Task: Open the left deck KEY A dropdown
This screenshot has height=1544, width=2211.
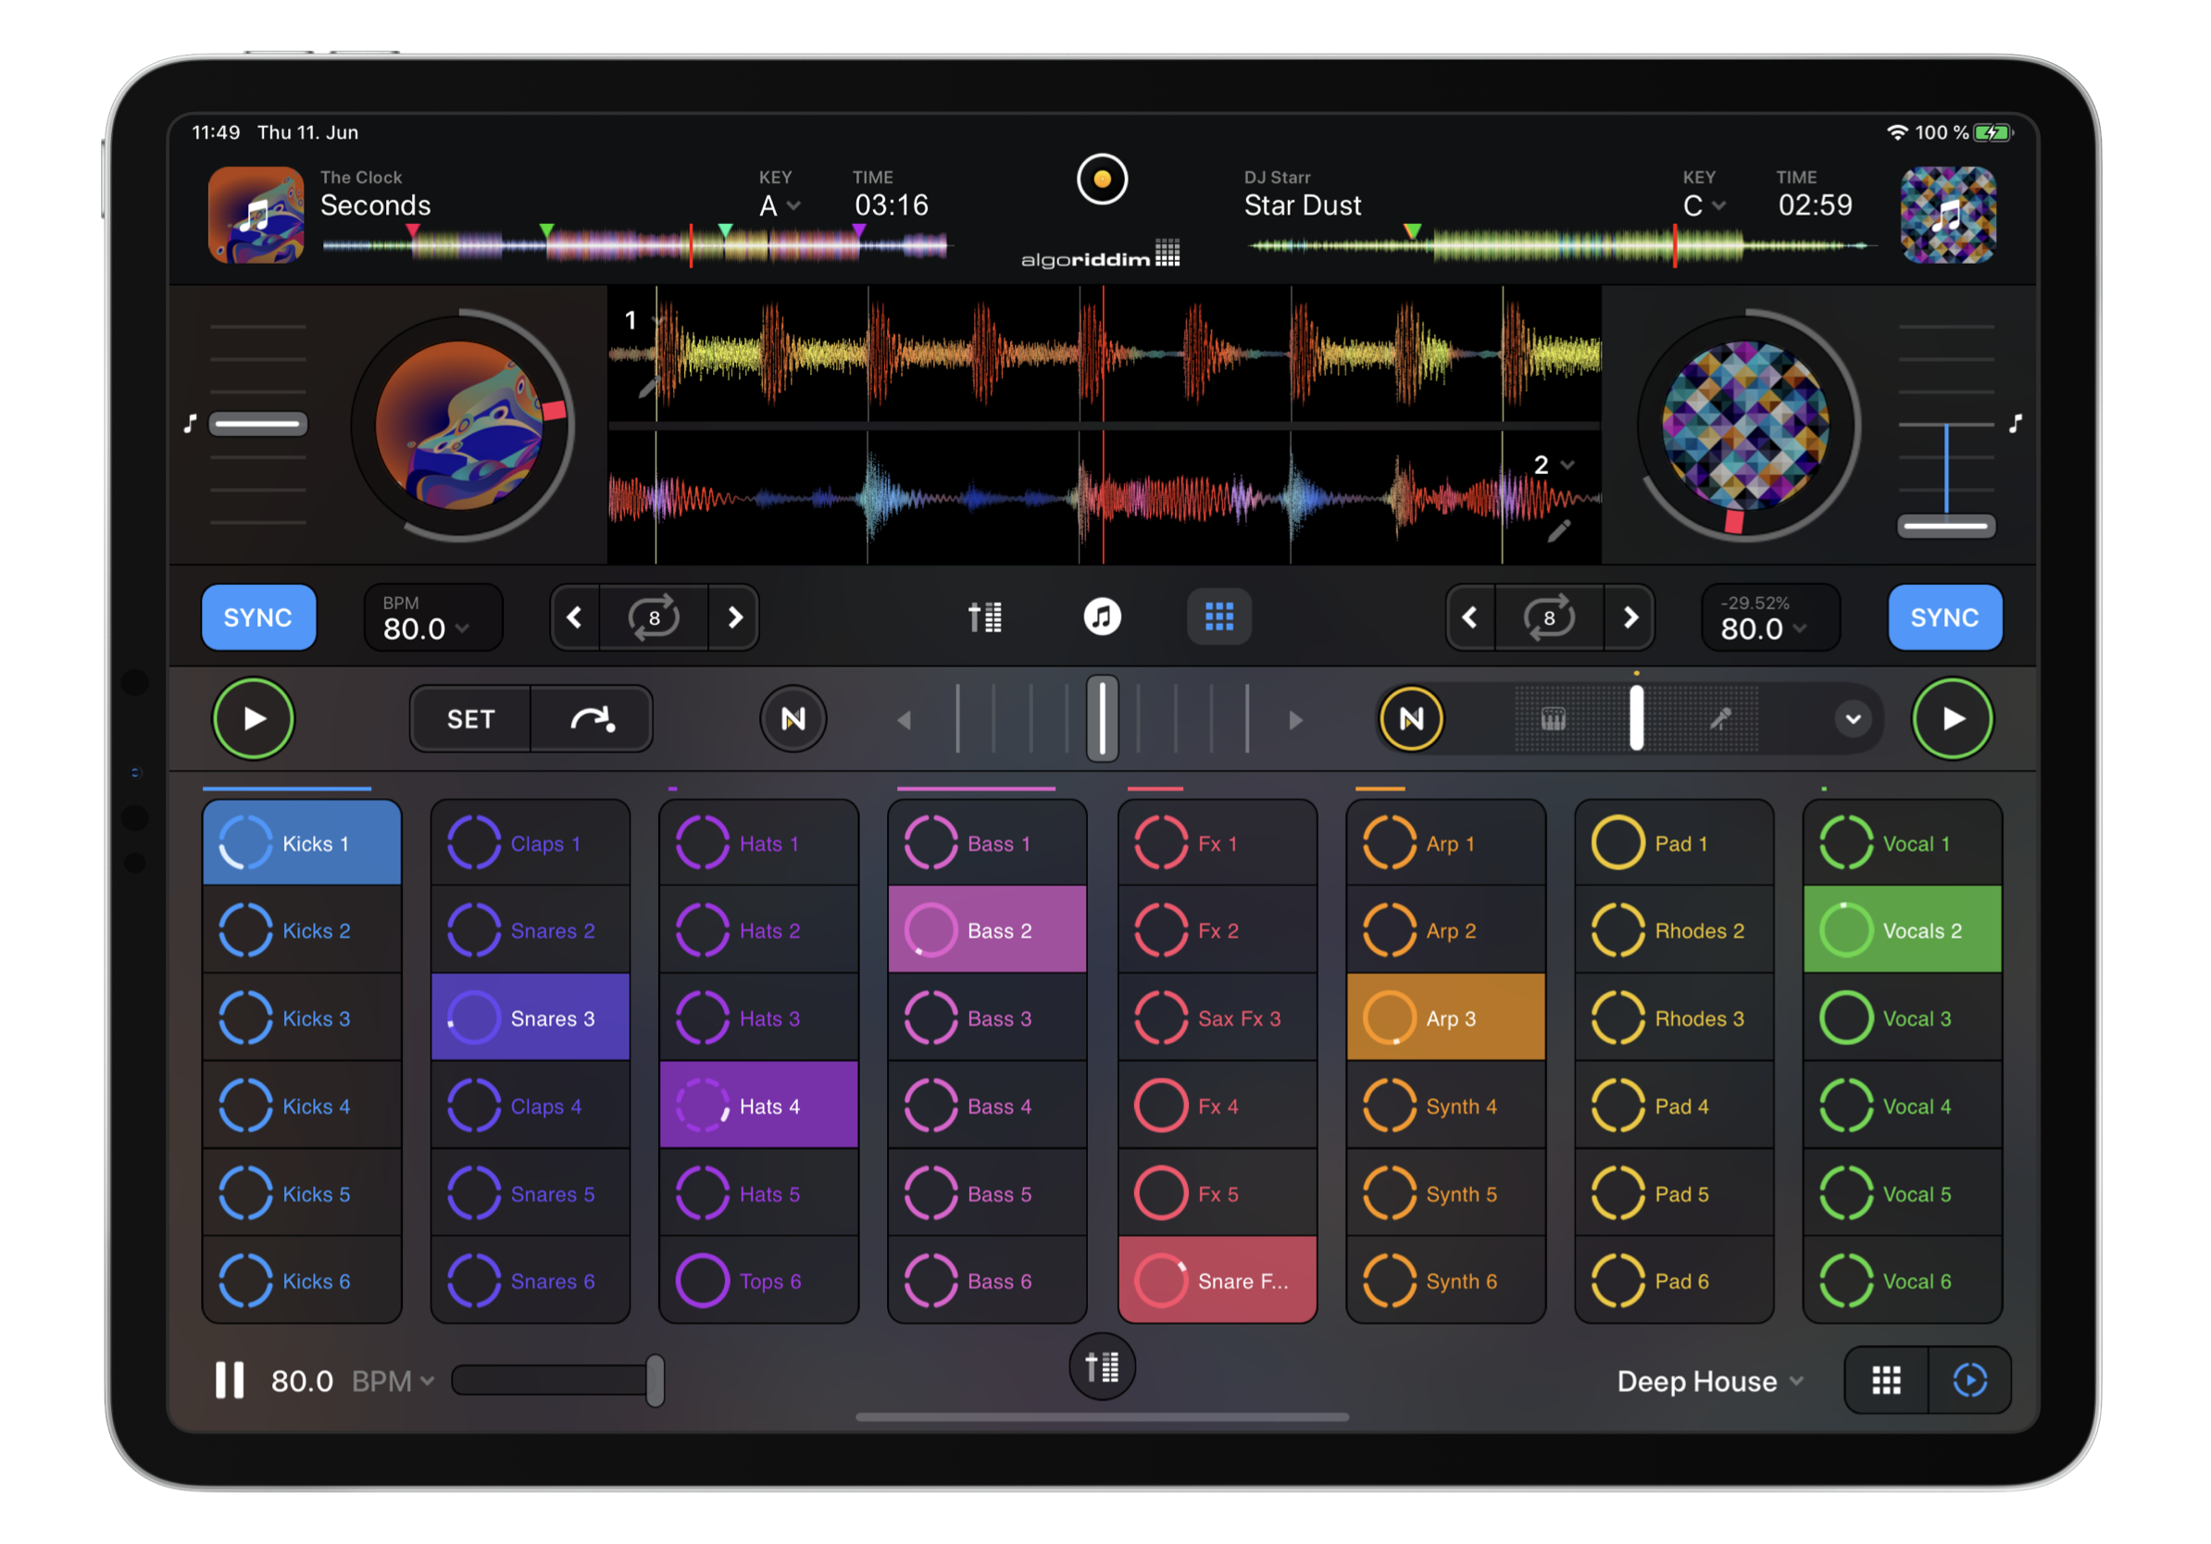Action: coord(779,205)
